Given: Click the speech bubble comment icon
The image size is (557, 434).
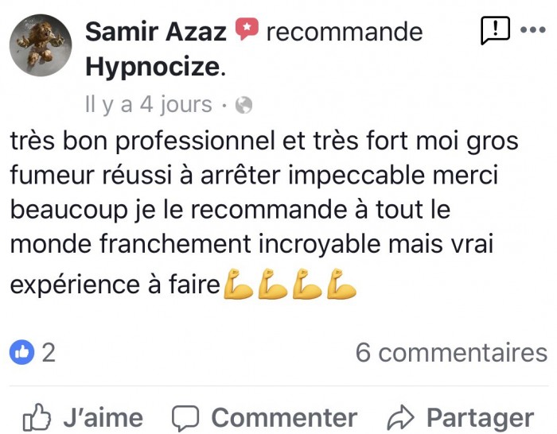Looking at the screenshot, I should coord(185,417).
